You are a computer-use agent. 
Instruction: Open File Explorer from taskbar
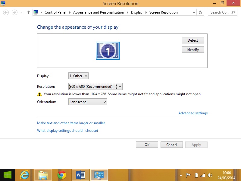click(x=43, y=175)
